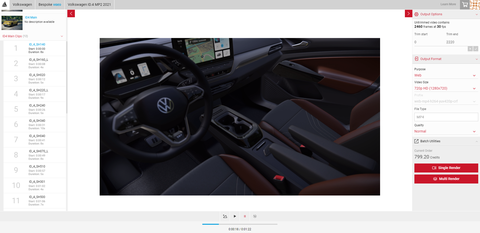
Task: Open the user avatar profile
Action: click(475, 5)
